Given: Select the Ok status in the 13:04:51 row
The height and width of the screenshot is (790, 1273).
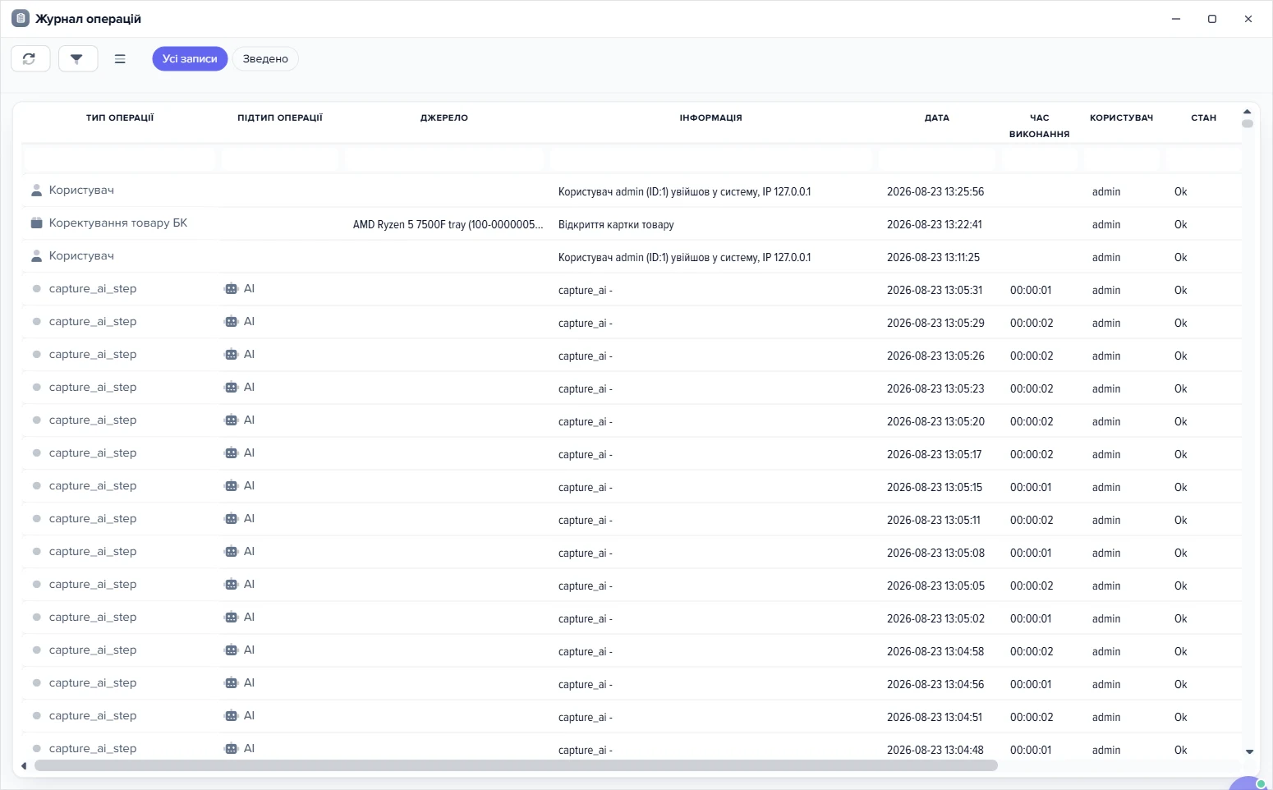Looking at the screenshot, I should coord(1181,717).
